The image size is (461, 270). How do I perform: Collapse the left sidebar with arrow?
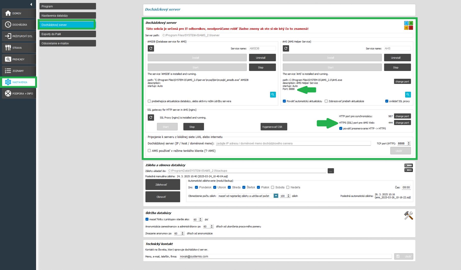31,4
